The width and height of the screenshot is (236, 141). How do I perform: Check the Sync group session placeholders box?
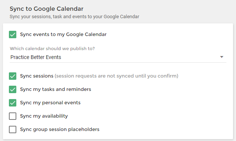pyautogui.click(x=13, y=129)
